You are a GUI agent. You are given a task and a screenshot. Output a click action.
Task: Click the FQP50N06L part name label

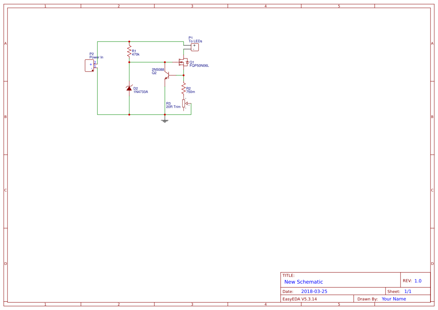[199, 65]
